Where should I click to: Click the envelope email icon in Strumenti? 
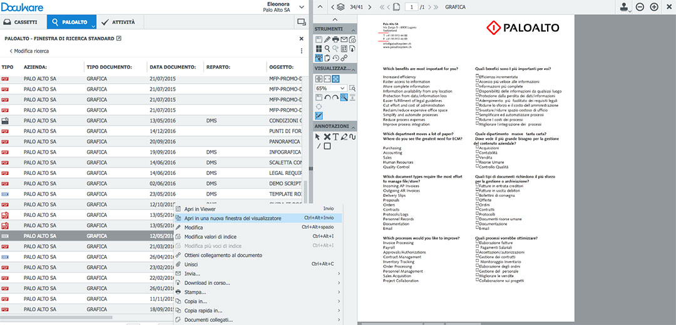(344, 39)
